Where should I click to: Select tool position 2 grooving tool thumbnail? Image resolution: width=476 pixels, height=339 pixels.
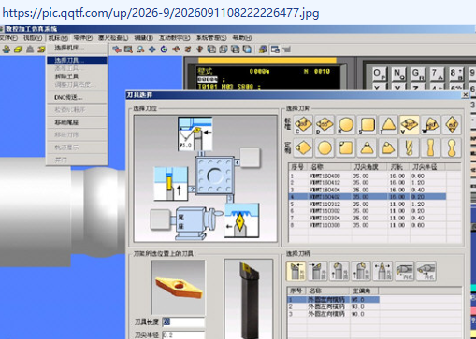171,184
